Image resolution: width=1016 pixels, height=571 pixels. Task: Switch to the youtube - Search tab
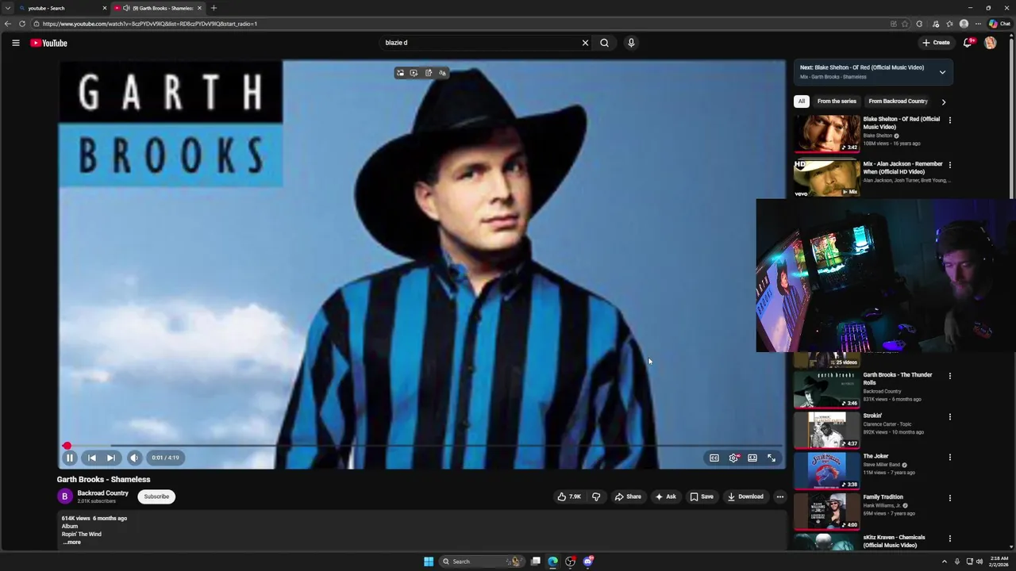click(x=60, y=8)
